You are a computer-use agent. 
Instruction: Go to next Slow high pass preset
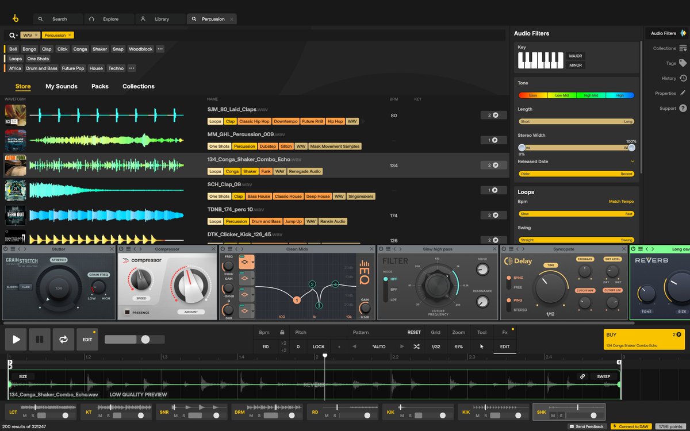[400, 249]
